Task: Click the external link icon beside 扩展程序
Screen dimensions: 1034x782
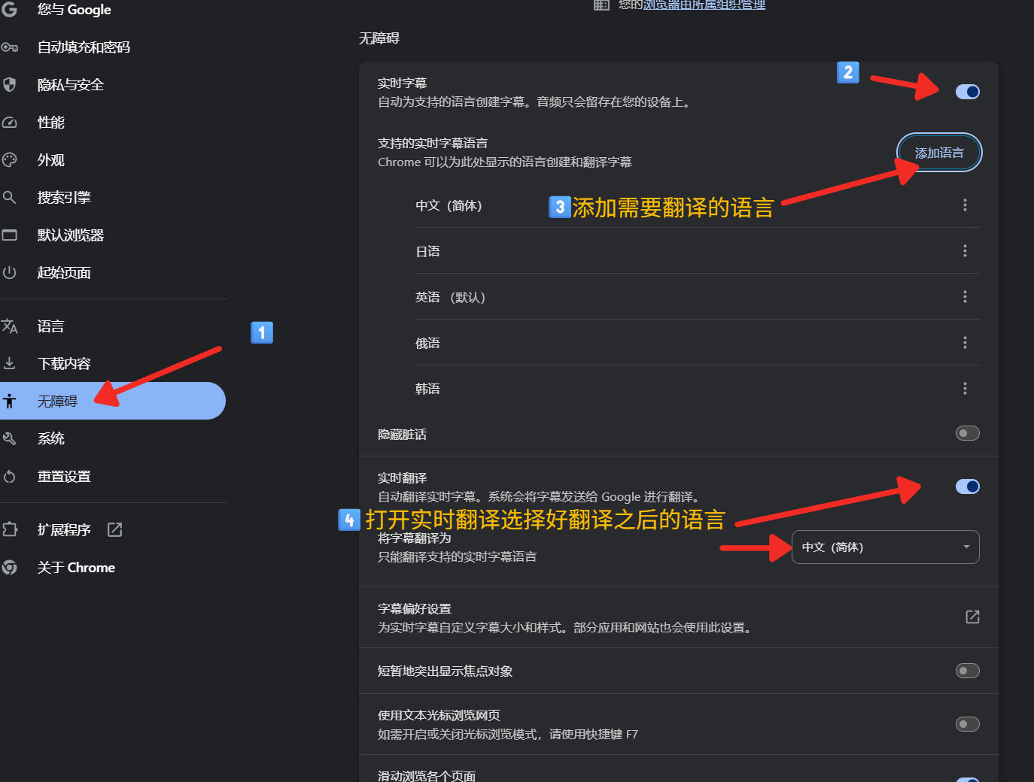Action: coord(114,529)
